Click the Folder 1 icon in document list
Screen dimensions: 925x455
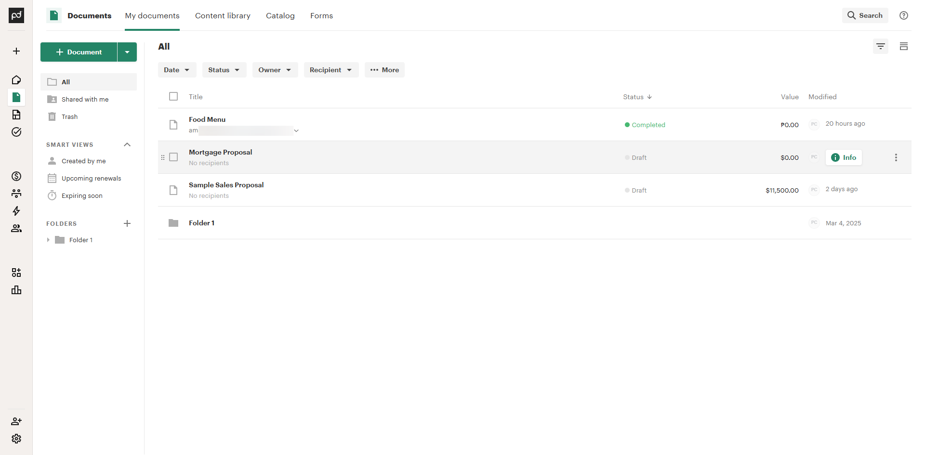(x=173, y=223)
